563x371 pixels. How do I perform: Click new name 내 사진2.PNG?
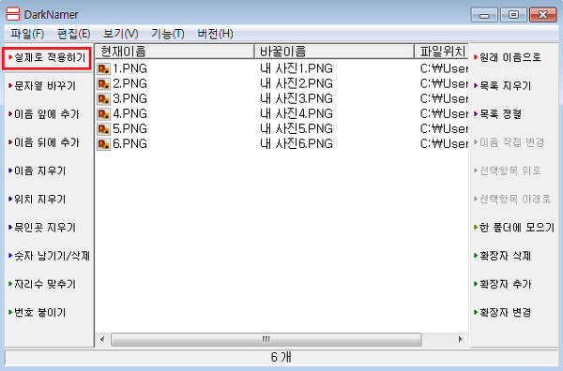pyautogui.click(x=297, y=83)
